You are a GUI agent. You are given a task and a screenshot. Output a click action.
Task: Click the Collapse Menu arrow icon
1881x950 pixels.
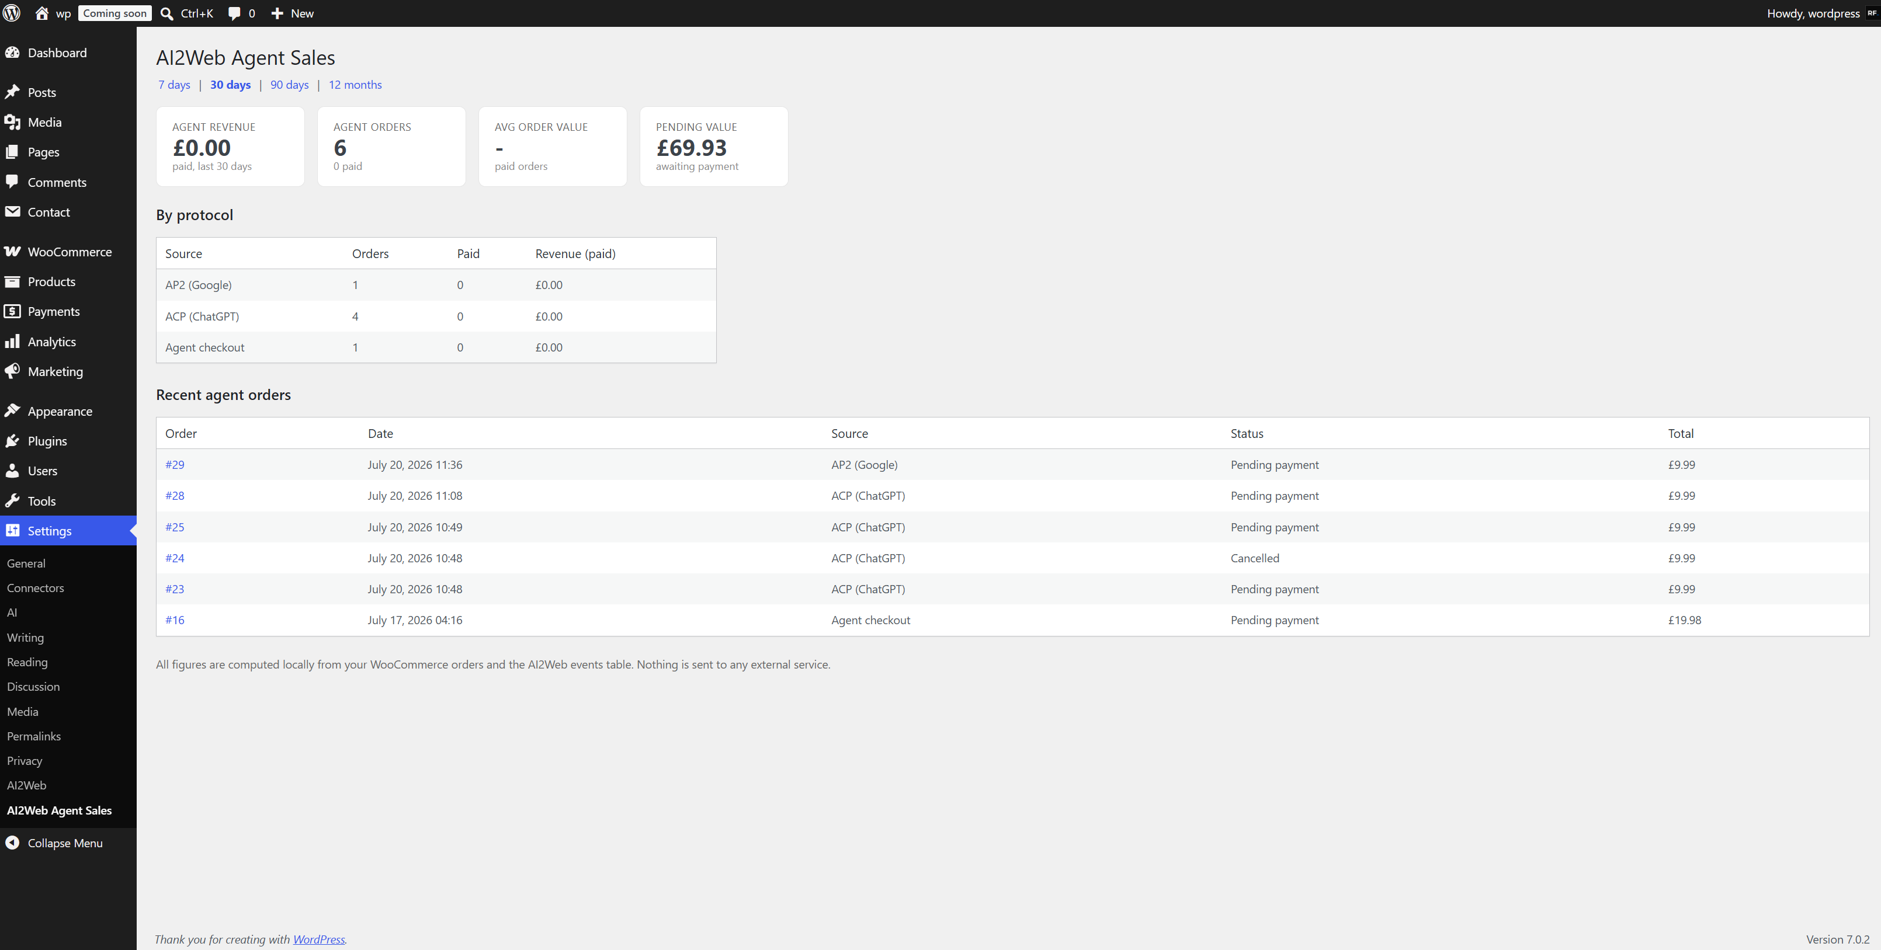pyautogui.click(x=12, y=843)
